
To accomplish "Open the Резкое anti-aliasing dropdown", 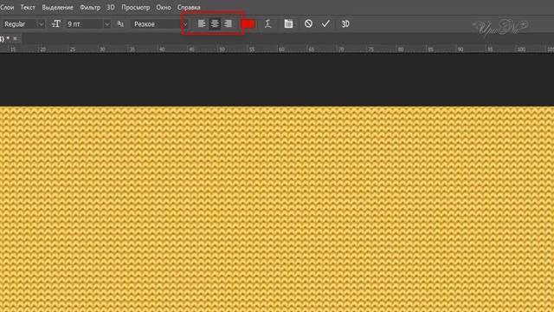I will pyautogui.click(x=159, y=24).
